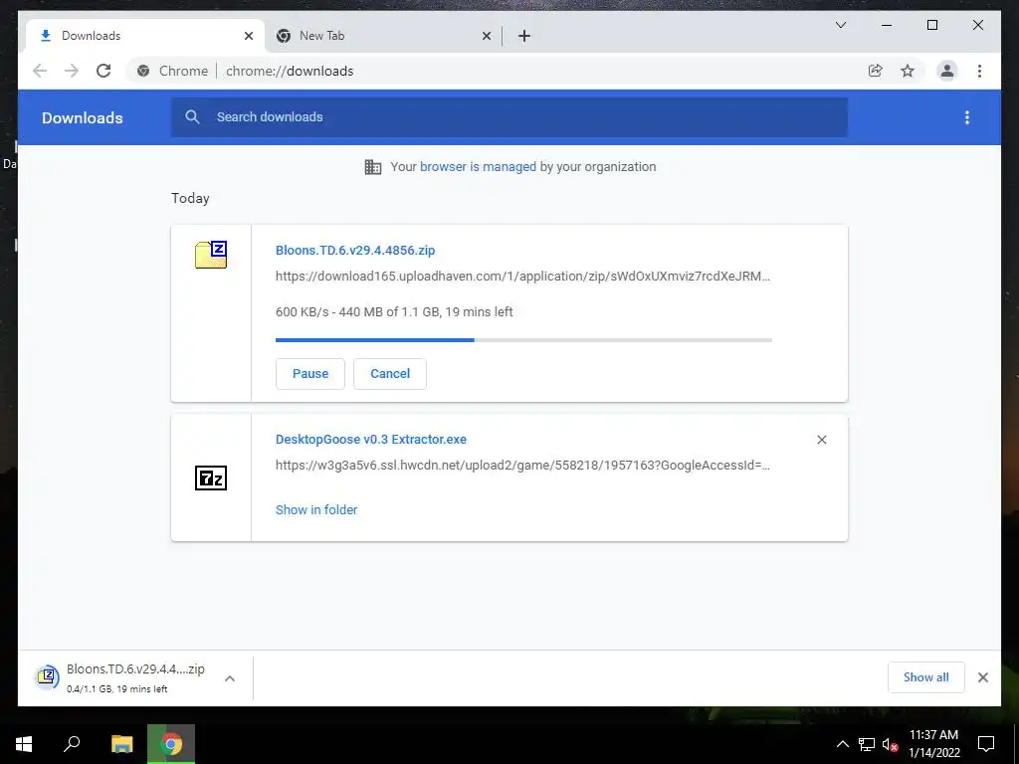
Task: Open the tab search dropdown arrow
Action: (840, 25)
